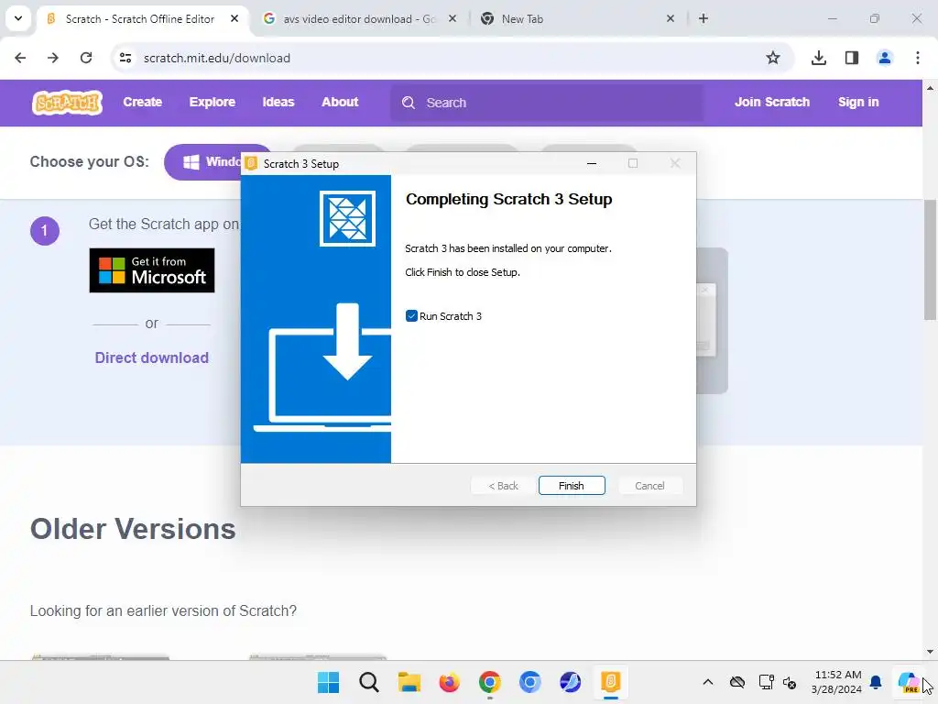Viewport: 938px width, 704px height.
Task: Open the Windows Copilot preview icon
Action: 908,682
